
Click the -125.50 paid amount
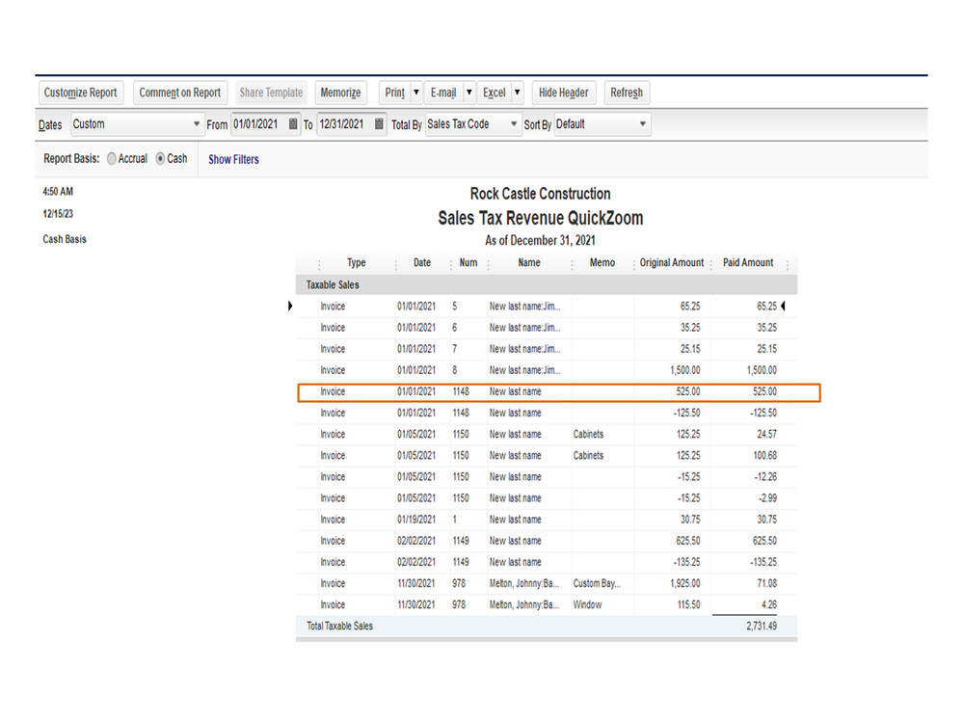pos(762,414)
